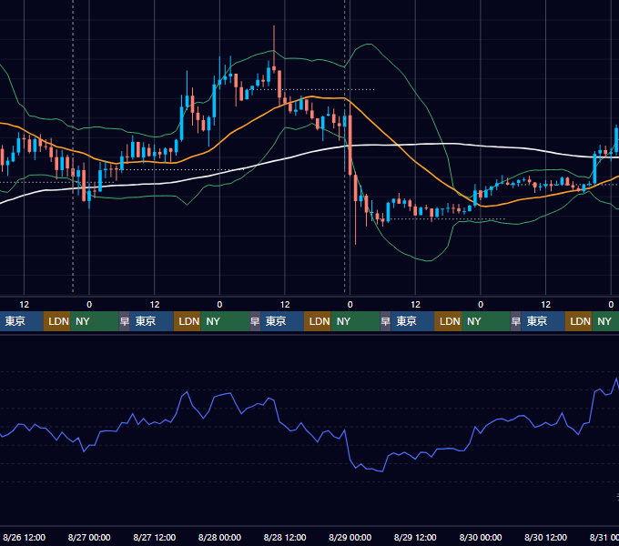
Task: Click the 早 early-session block before the 8/30 12:00 東京 block
Action: pyautogui.click(x=515, y=321)
